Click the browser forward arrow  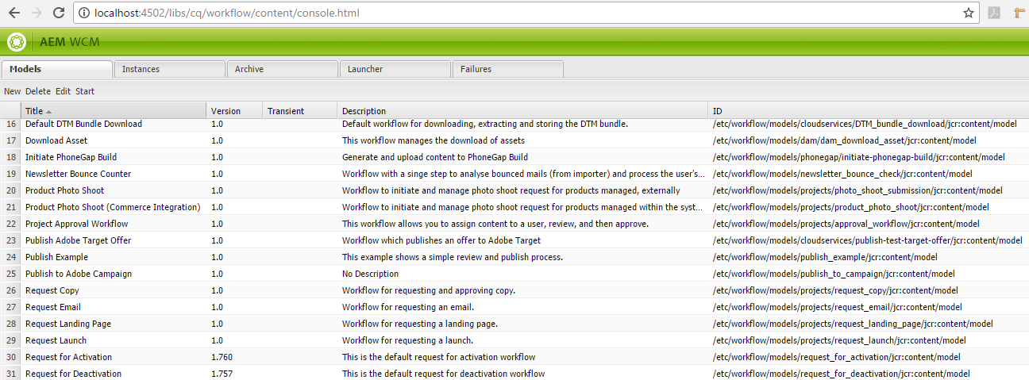click(x=36, y=13)
